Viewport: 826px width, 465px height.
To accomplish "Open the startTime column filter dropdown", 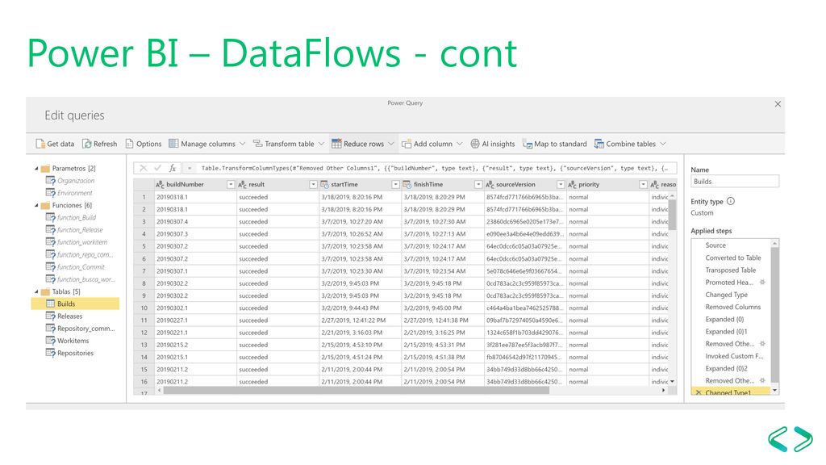I will pyautogui.click(x=395, y=185).
